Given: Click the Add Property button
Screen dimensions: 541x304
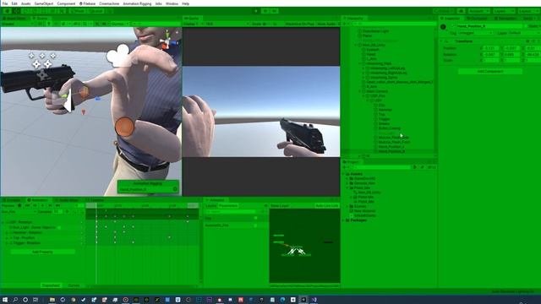Looking at the screenshot, I should [x=42, y=252].
